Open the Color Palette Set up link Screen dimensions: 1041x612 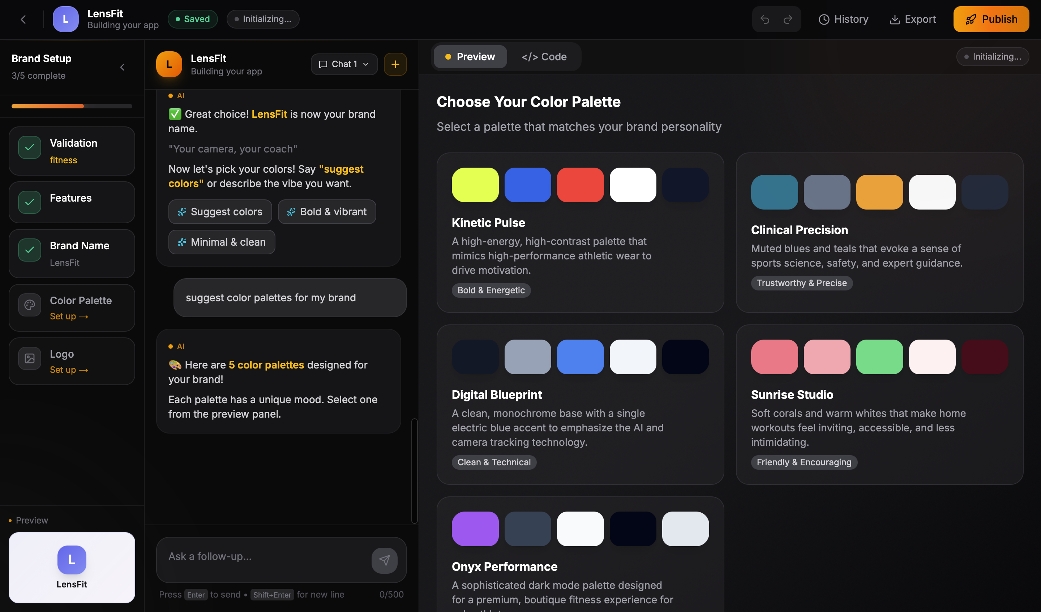coord(69,316)
